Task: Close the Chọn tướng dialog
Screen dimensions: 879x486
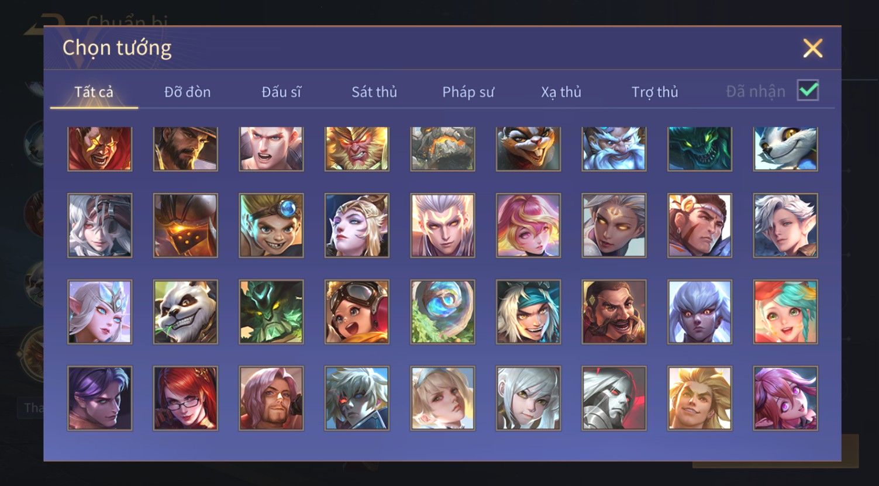Action: [812, 48]
